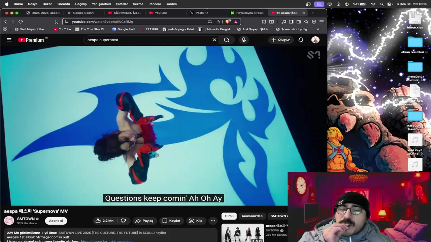431x242 pixels.
Task: Open Brave VPN shield icon
Action: pos(314,22)
